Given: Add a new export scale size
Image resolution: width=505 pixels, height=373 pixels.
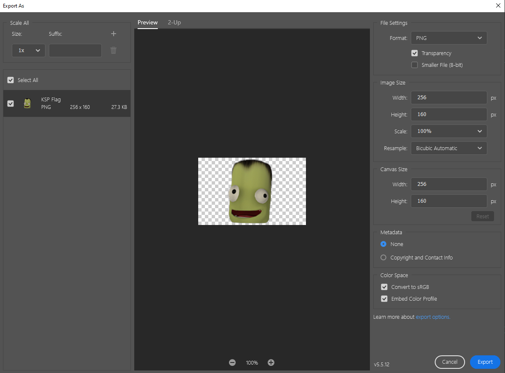Looking at the screenshot, I should coord(113,34).
